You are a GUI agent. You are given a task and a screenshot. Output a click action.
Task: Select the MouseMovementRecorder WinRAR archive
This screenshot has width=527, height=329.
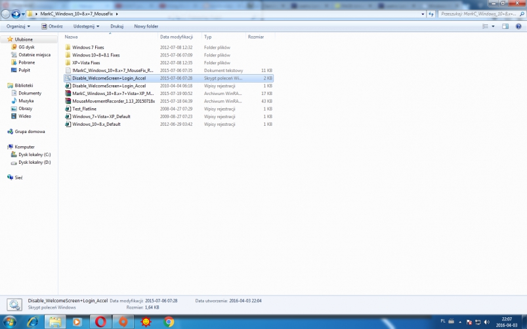coord(113,101)
